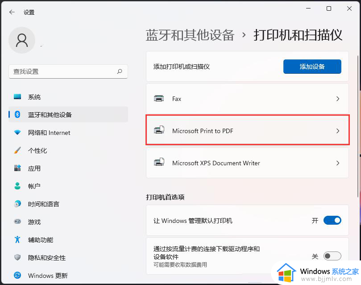The height and width of the screenshot is (285, 361).
Task: Open Microsoft XPS Document Writer entry
Action: [x=247, y=163]
